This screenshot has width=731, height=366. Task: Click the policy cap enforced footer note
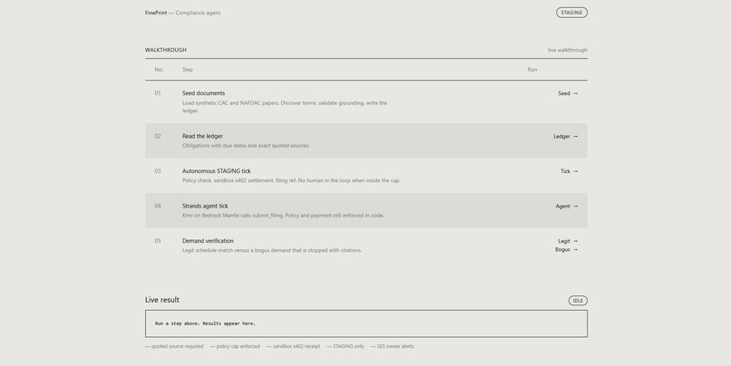pos(235,346)
